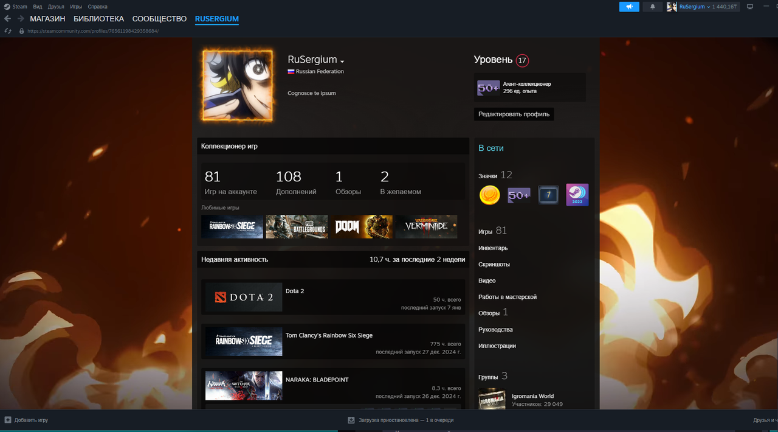Image resolution: width=778 pixels, height=432 pixels.
Task: Open the NARAKA: BLADEPOINT banner image
Action: point(244,386)
